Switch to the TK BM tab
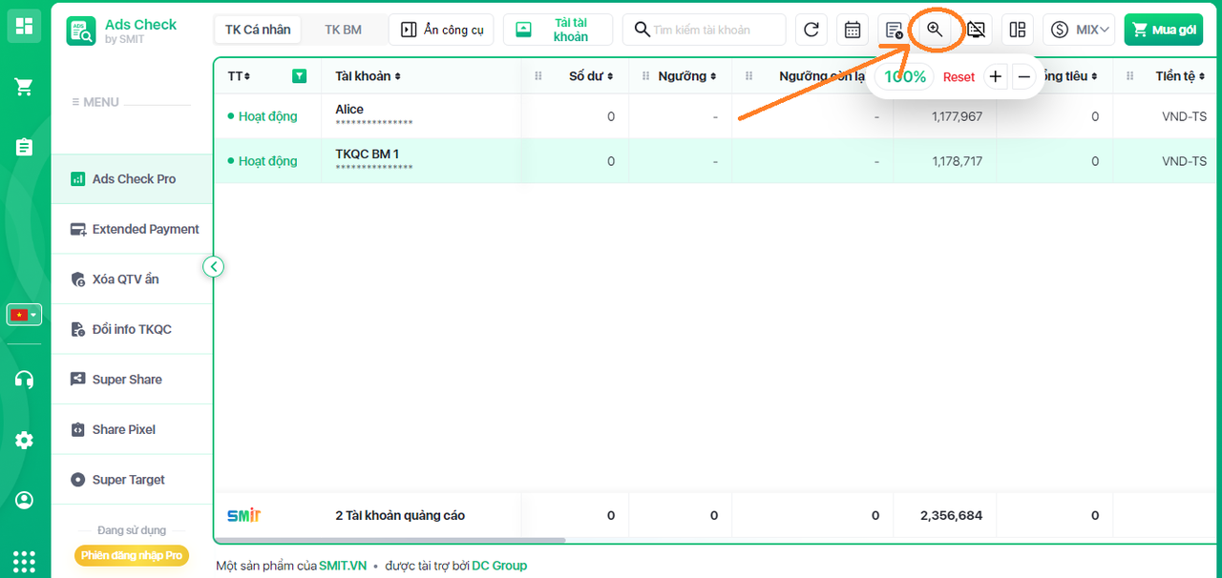Image resolution: width=1222 pixels, height=578 pixels. [343, 30]
